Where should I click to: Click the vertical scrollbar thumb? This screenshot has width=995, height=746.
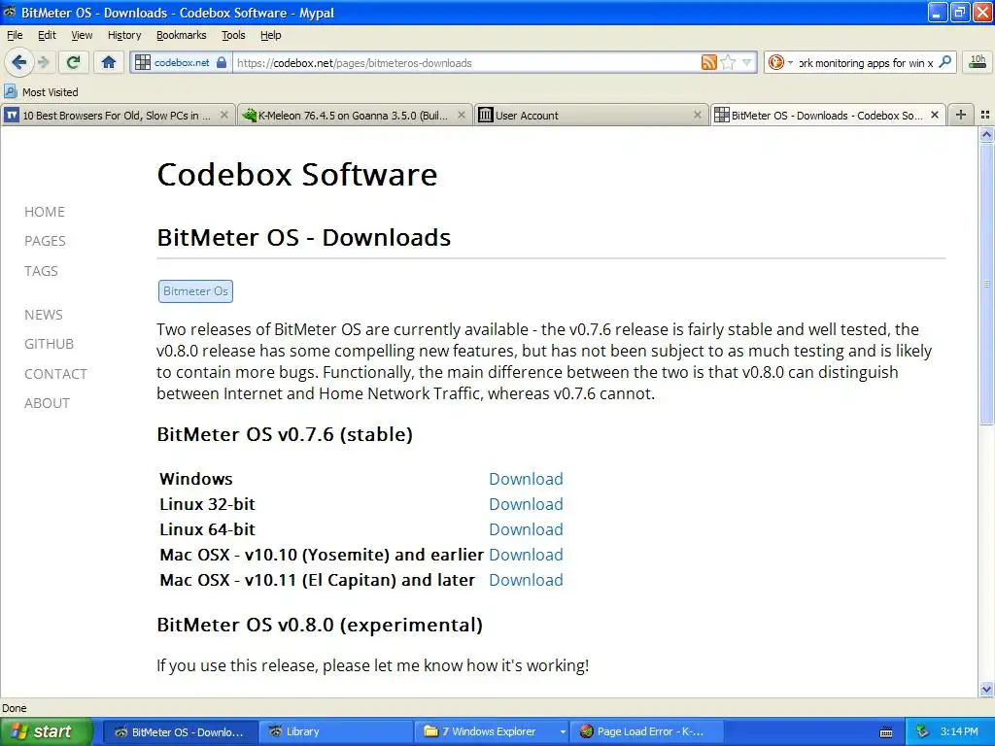[x=986, y=283]
